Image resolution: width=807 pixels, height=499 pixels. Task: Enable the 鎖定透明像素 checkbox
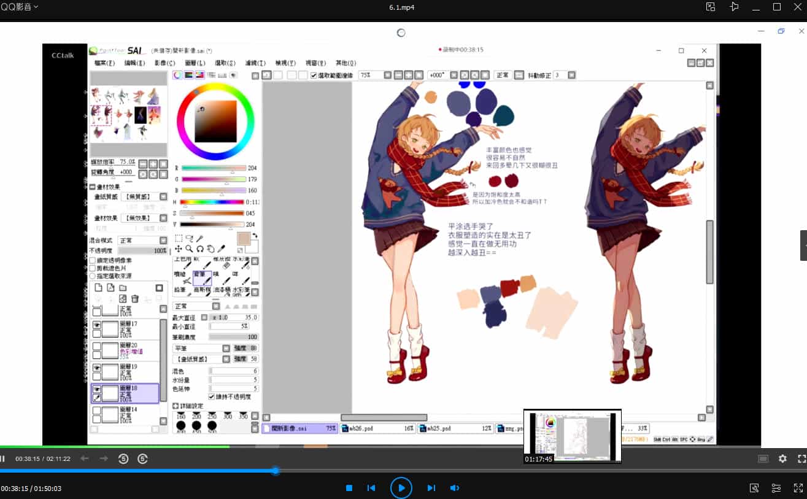[x=93, y=260]
